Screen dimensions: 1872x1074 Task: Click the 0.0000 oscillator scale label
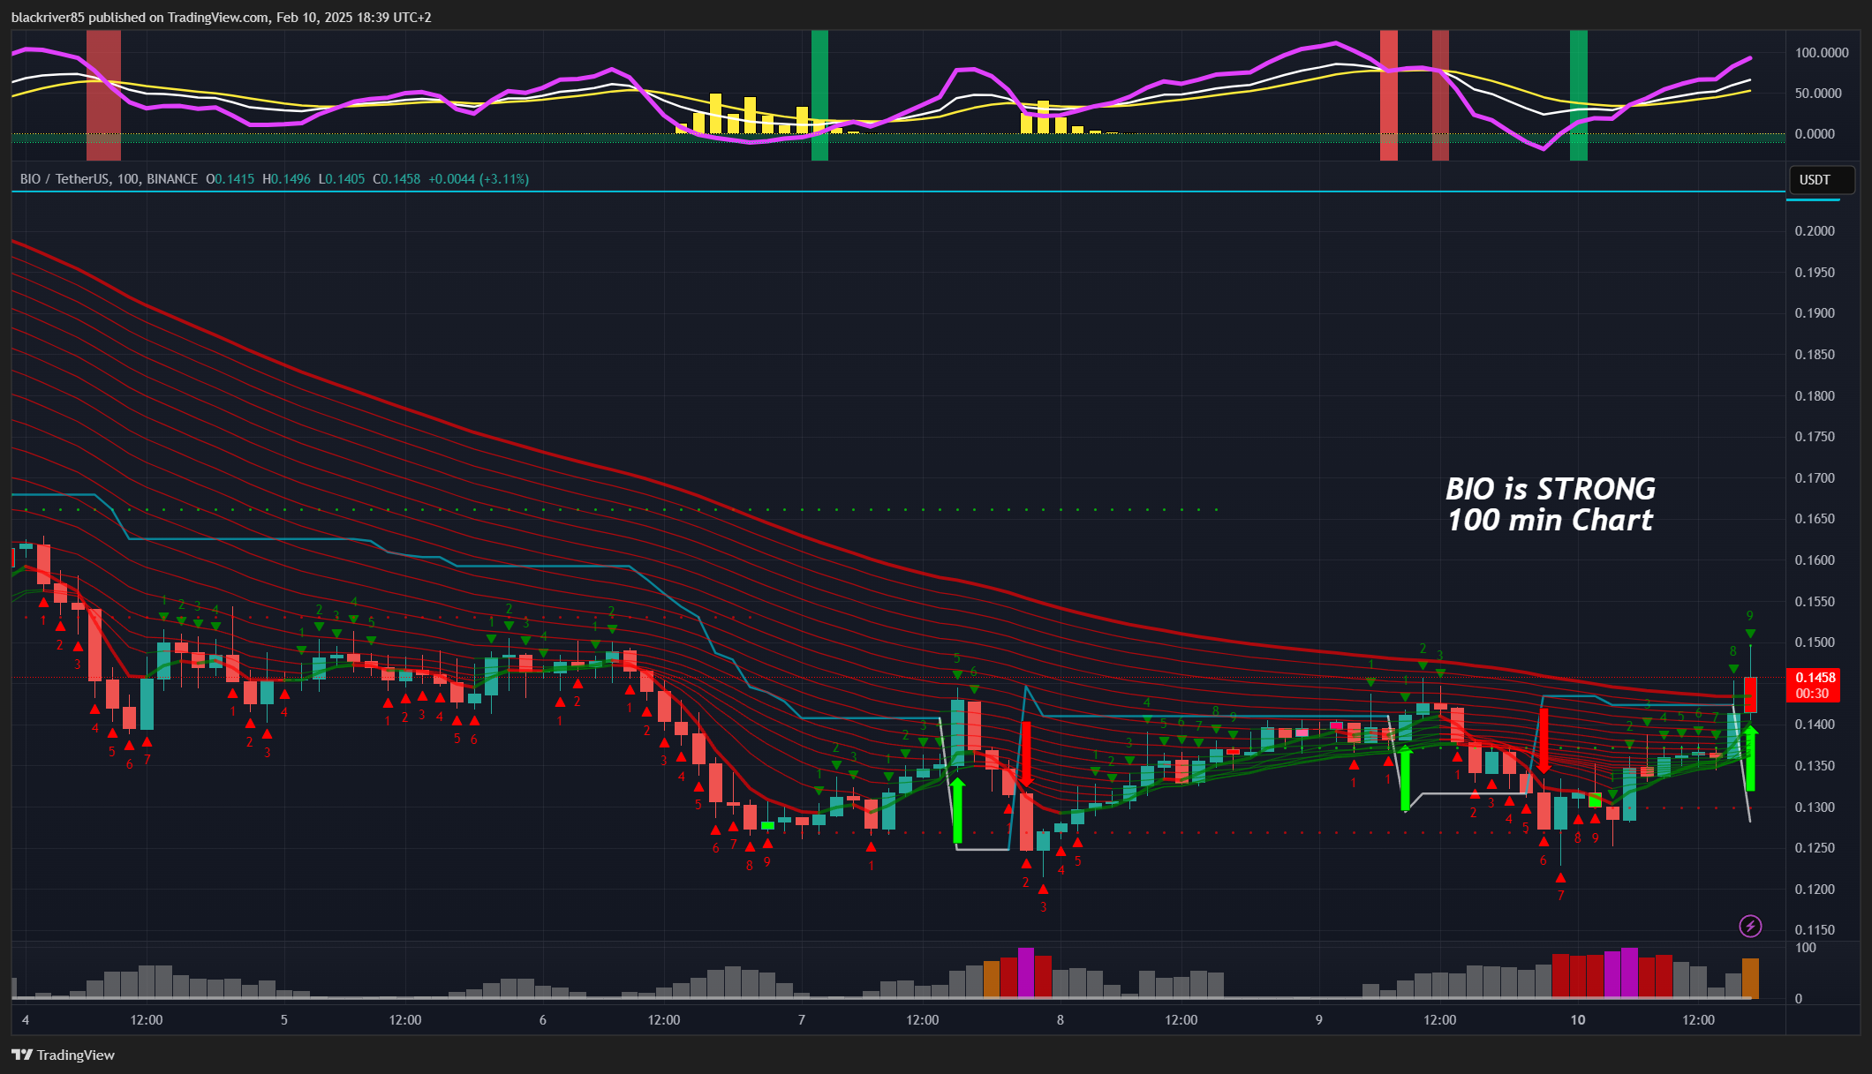(1815, 134)
